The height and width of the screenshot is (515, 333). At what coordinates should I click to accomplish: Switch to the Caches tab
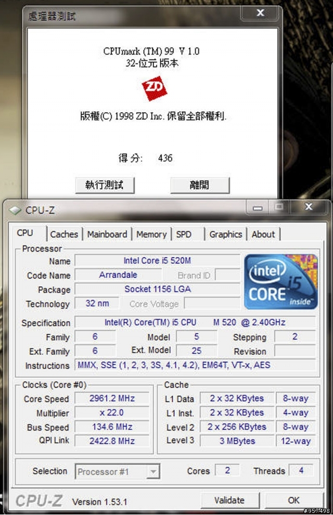[64, 234]
